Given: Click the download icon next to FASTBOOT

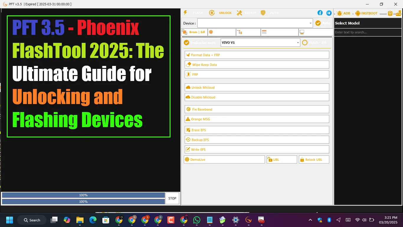Looking at the screenshot, I should pos(390,13).
